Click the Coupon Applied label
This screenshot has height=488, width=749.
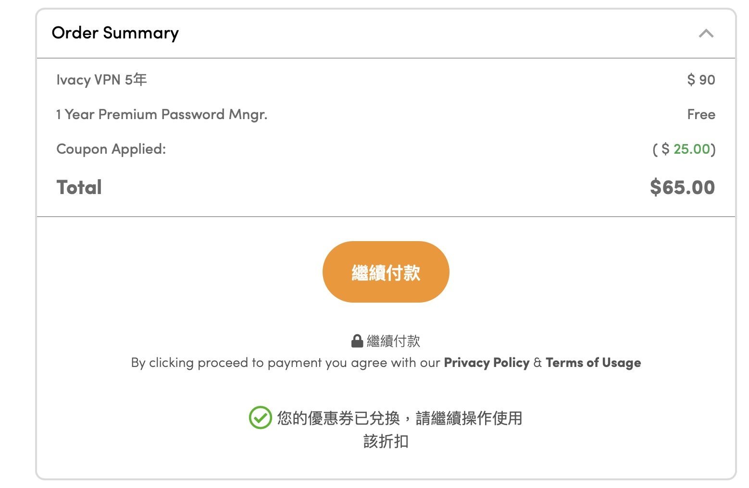(111, 149)
